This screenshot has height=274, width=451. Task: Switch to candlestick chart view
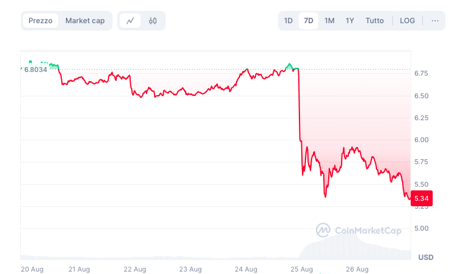coord(153,21)
